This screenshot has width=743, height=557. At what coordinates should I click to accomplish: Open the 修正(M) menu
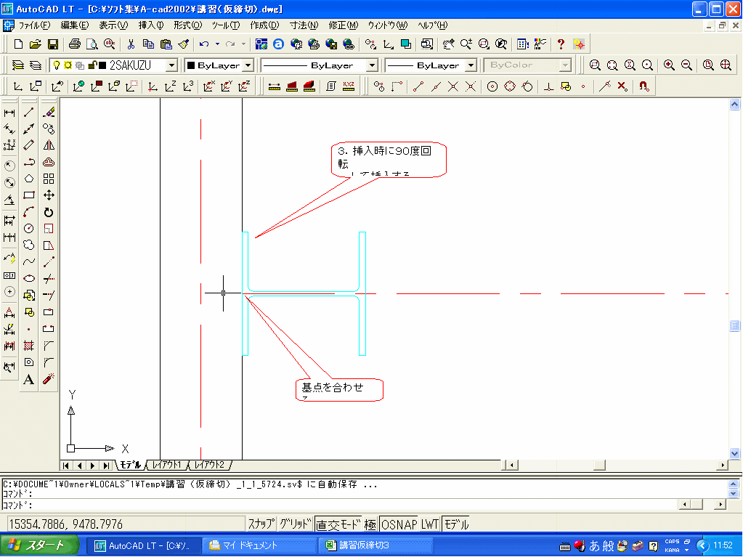(344, 25)
